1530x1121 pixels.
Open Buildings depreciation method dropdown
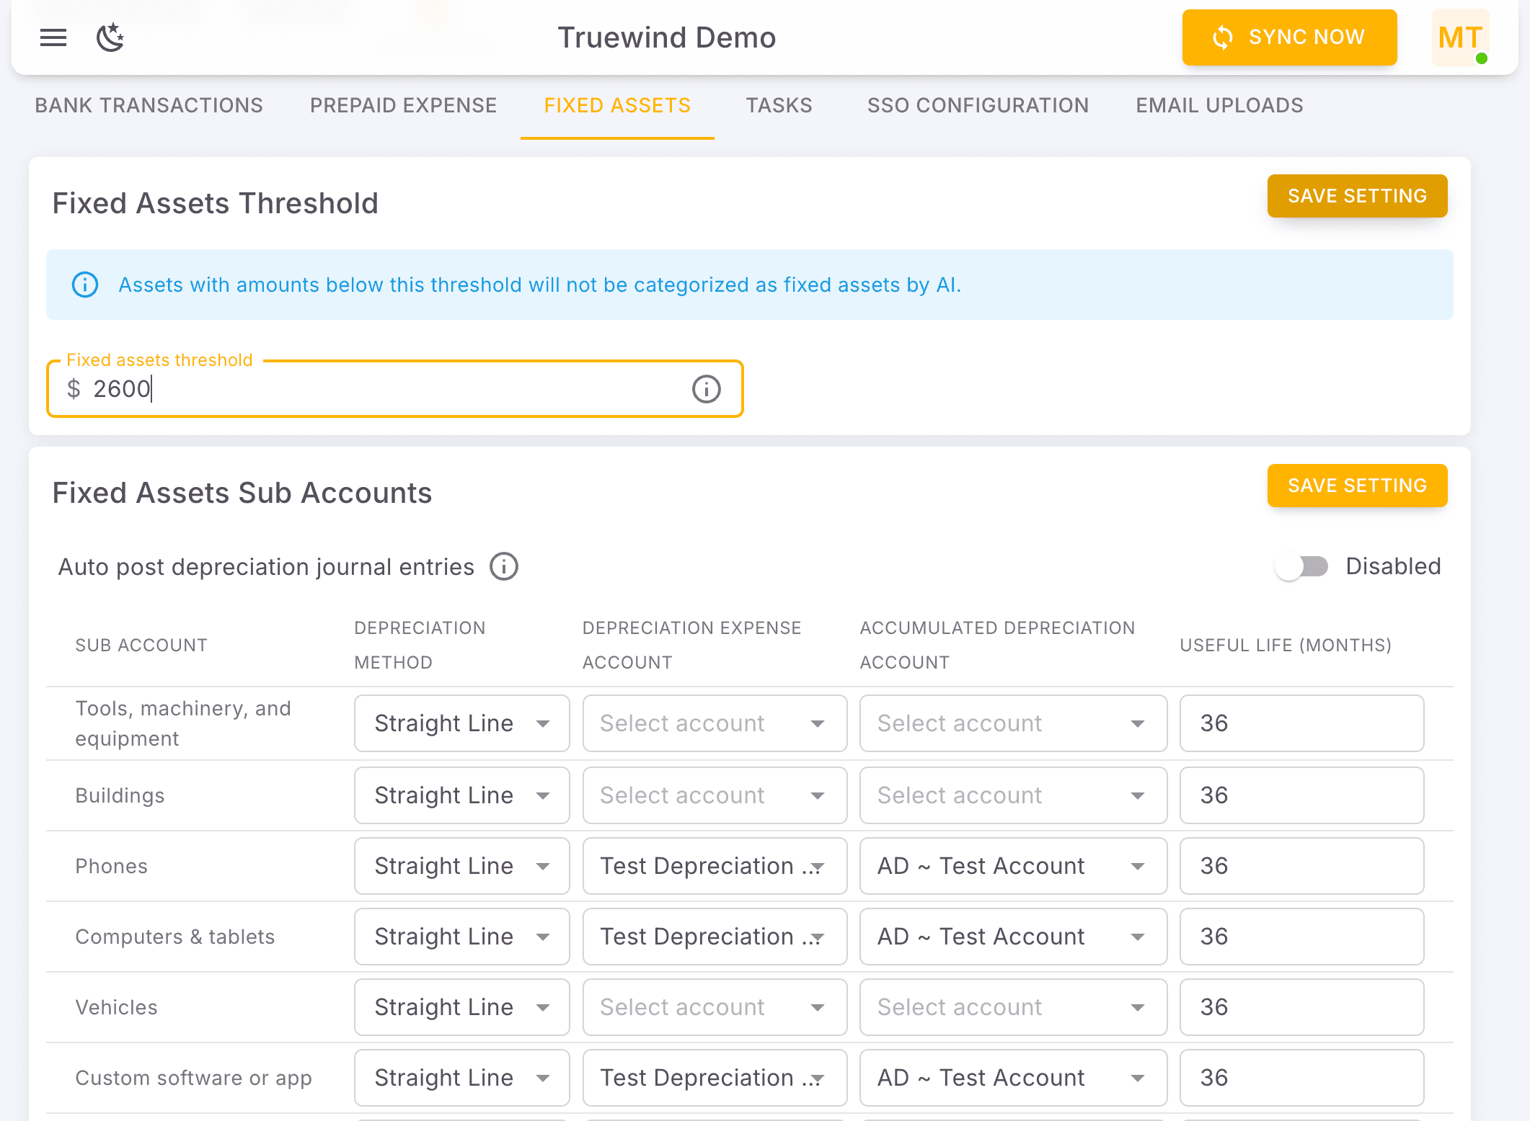point(461,795)
